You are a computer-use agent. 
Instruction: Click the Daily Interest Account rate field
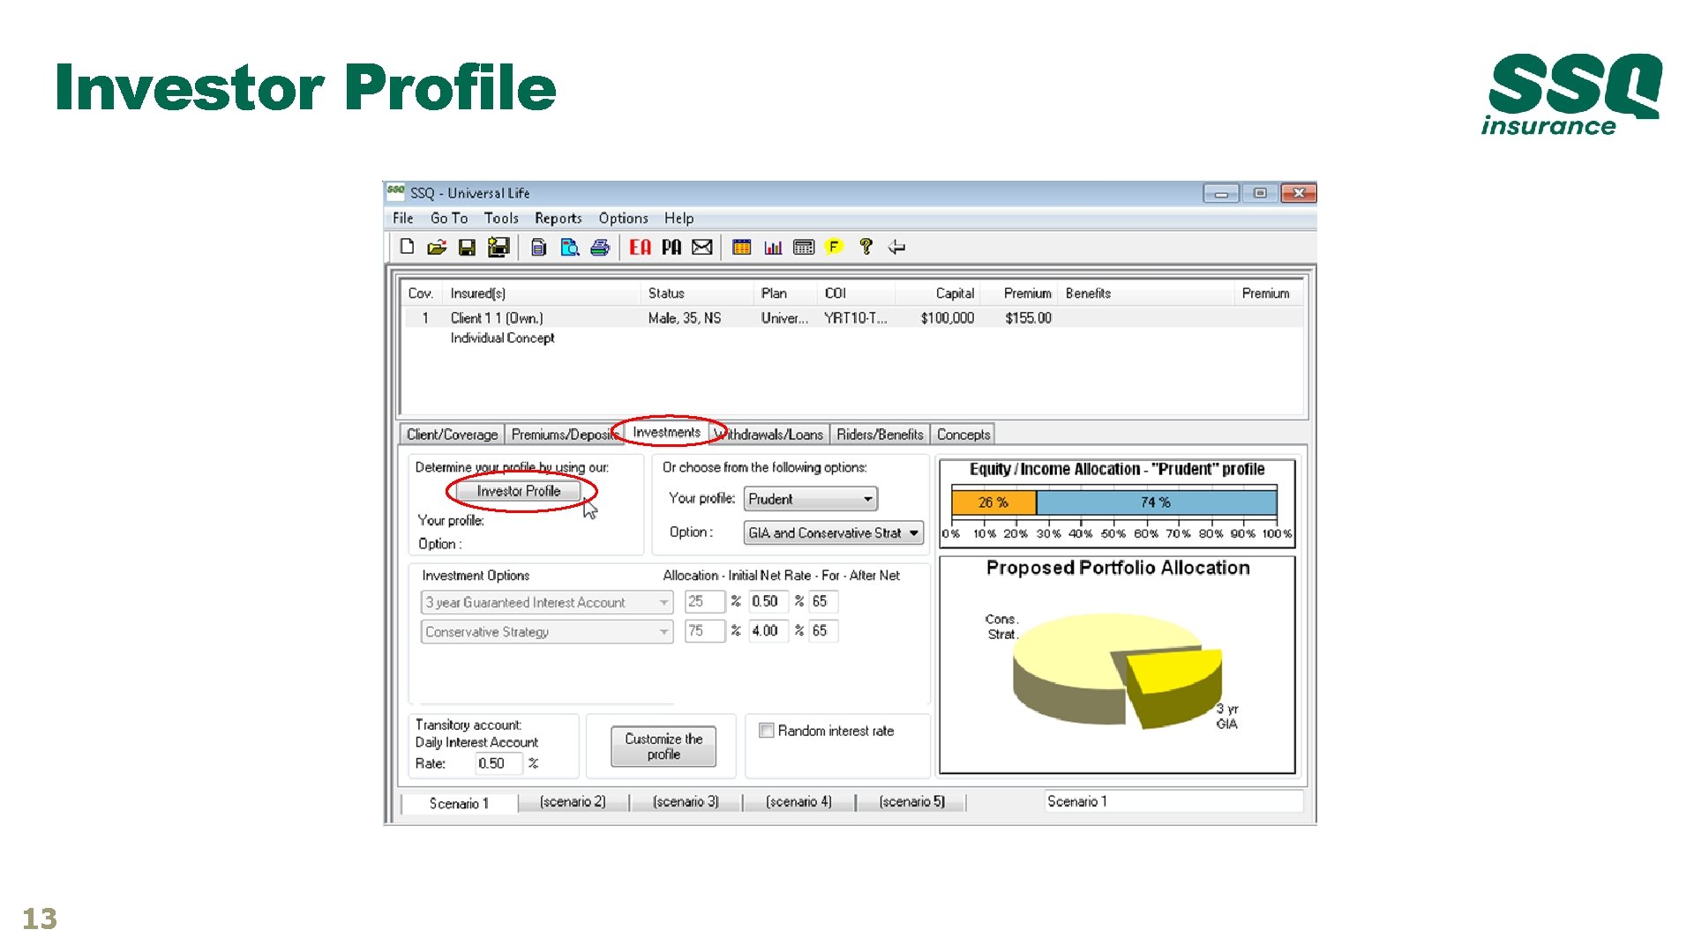point(498,763)
